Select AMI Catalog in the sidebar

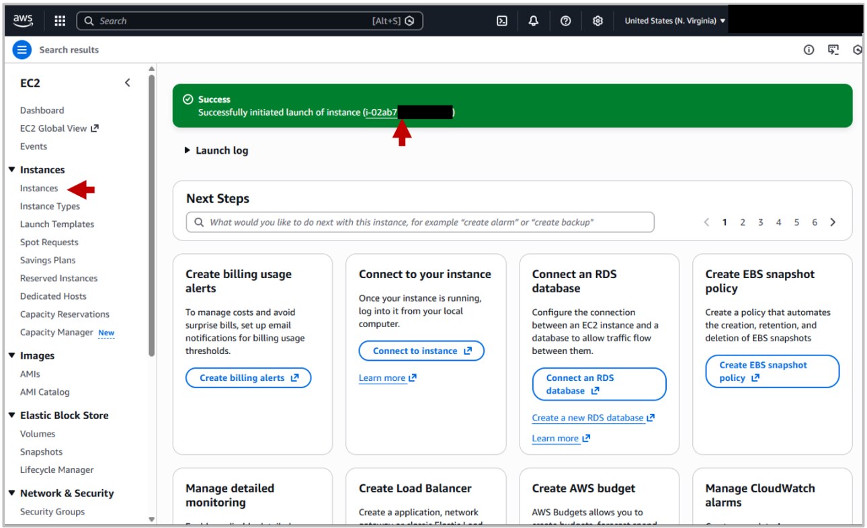44,392
